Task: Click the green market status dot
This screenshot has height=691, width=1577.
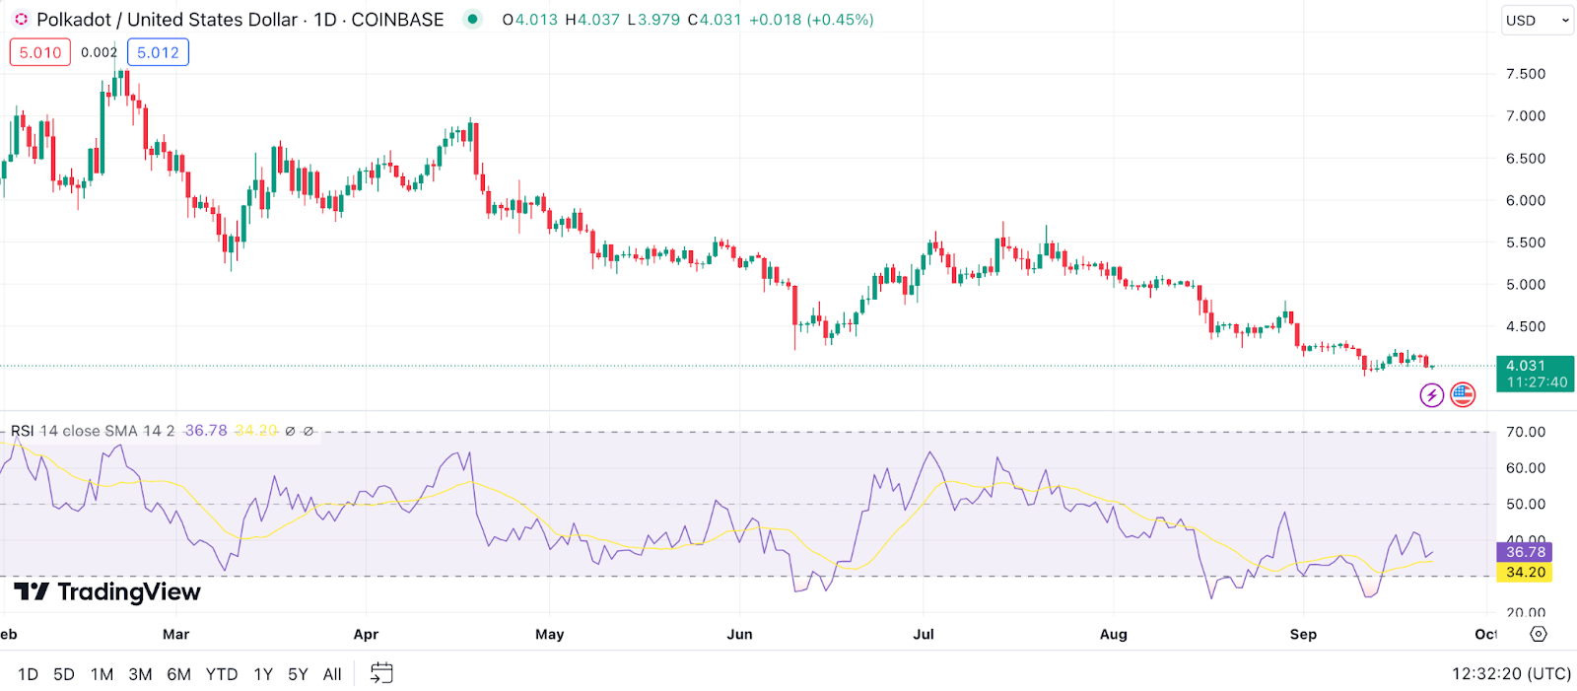Action: 473,19
